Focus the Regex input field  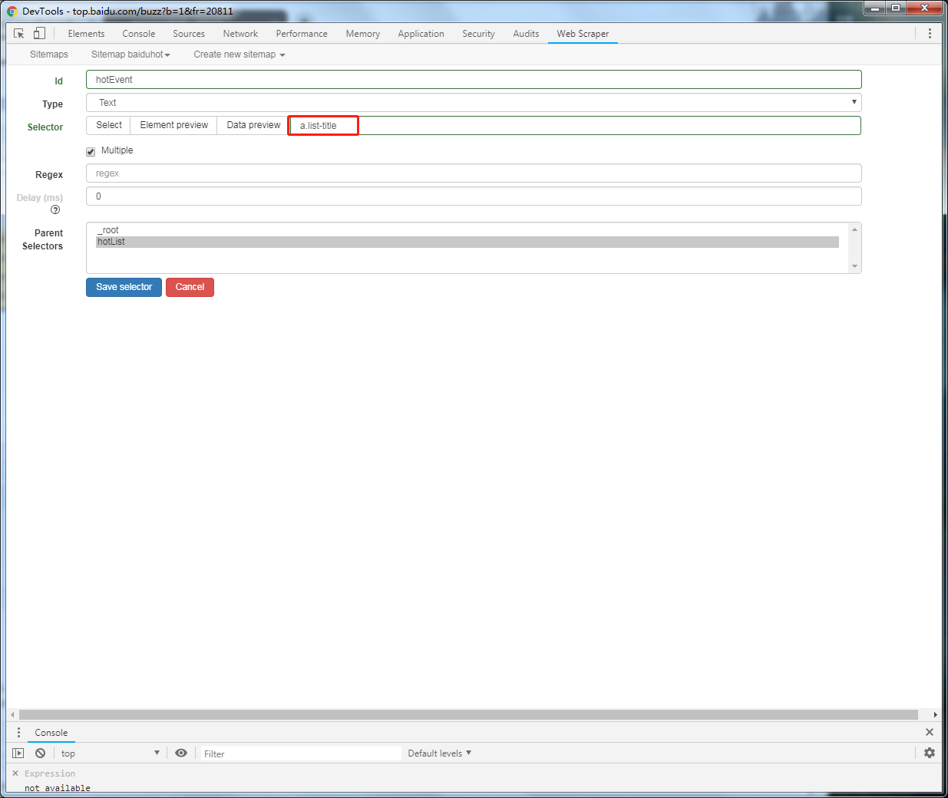[x=474, y=173]
